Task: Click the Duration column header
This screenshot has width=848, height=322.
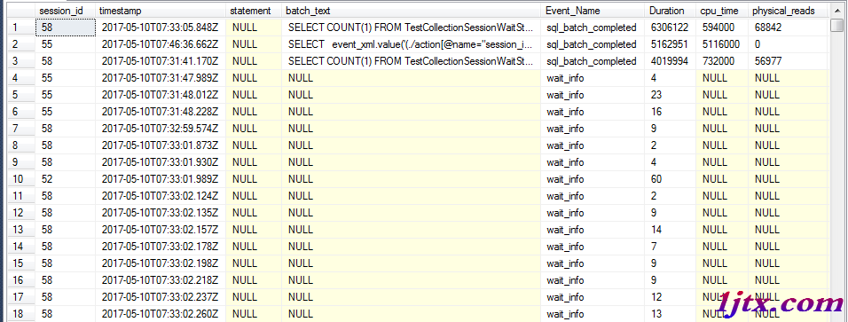Action: [670, 11]
